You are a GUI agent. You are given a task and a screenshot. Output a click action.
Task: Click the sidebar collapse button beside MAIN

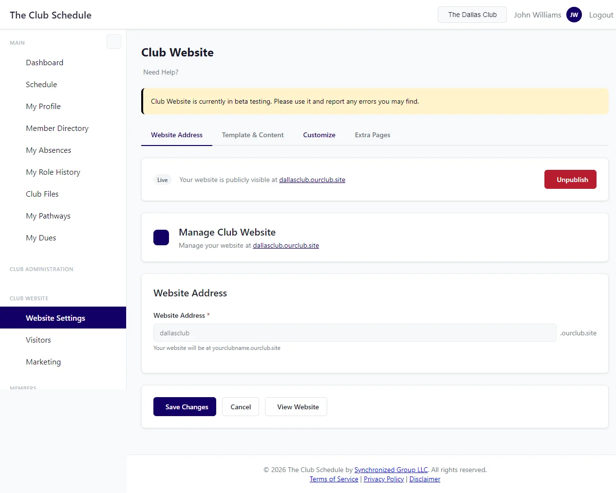(x=113, y=41)
